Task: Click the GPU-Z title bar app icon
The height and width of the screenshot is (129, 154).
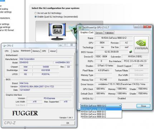Action: point(80,28)
